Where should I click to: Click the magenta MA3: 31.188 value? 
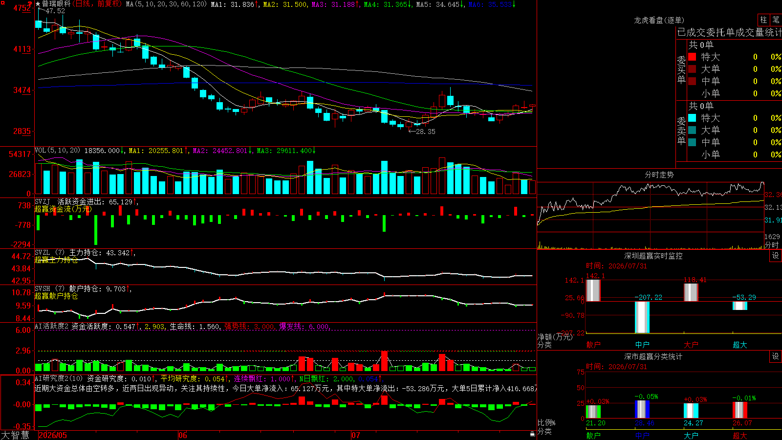click(x=336, y=4)
